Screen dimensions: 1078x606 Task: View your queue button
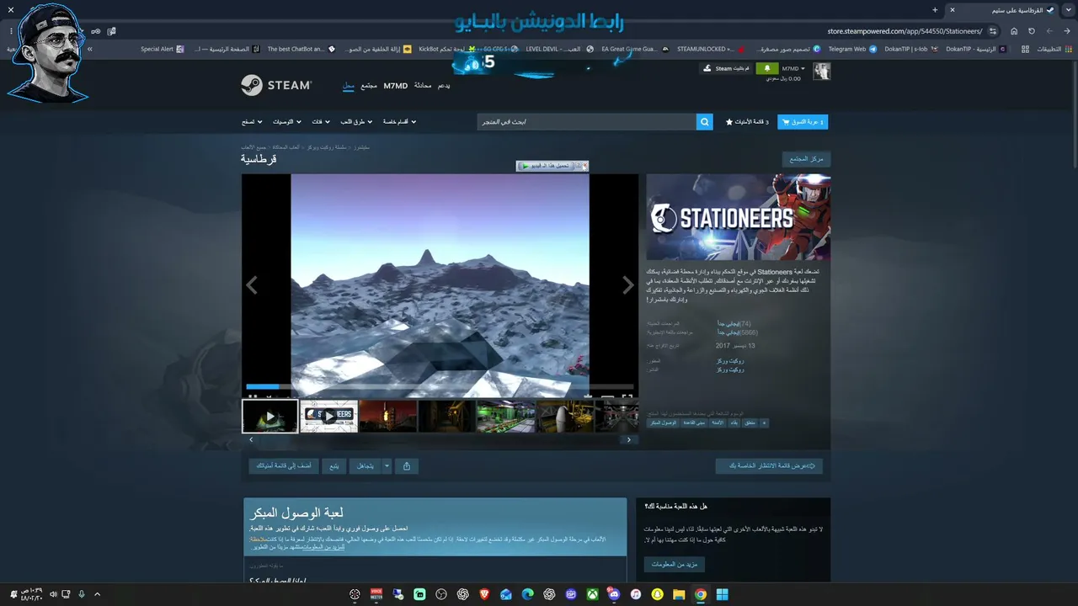pyautogui.click(x=770, y=465)
